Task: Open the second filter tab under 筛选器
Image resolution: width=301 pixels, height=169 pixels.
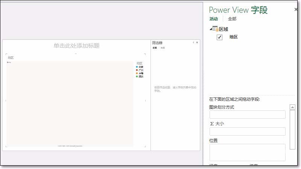Action: pyautogui.click(x=163, y=48)
